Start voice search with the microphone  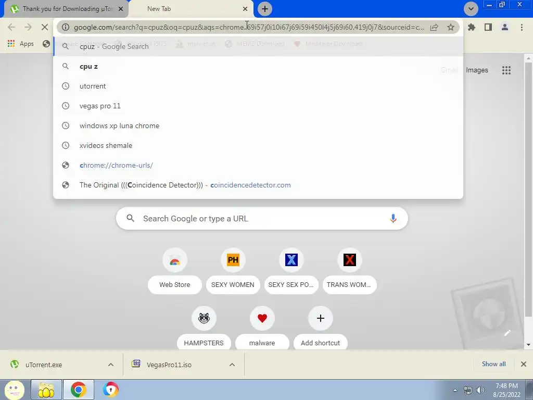tap(393, 218)
